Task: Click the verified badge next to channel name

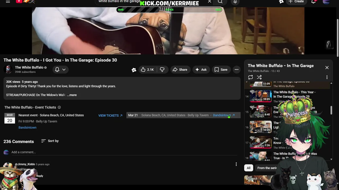Action: 46,68
